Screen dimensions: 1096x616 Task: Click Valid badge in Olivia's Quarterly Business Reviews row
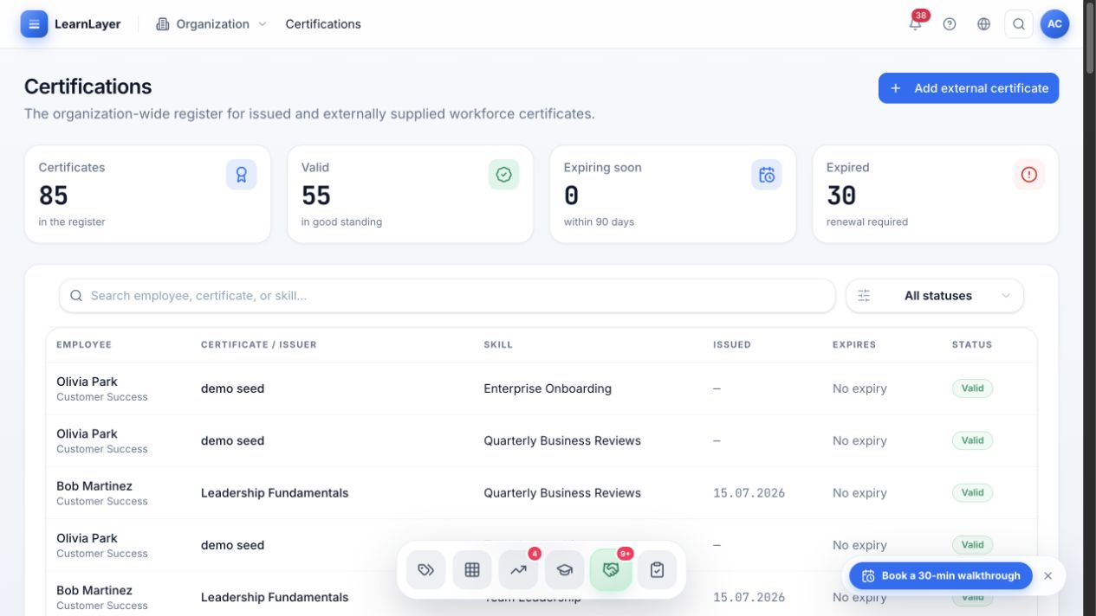(972, 440)
